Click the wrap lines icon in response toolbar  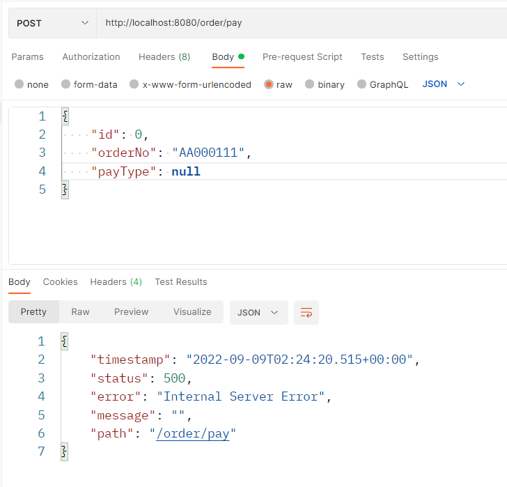pos(306,312)
